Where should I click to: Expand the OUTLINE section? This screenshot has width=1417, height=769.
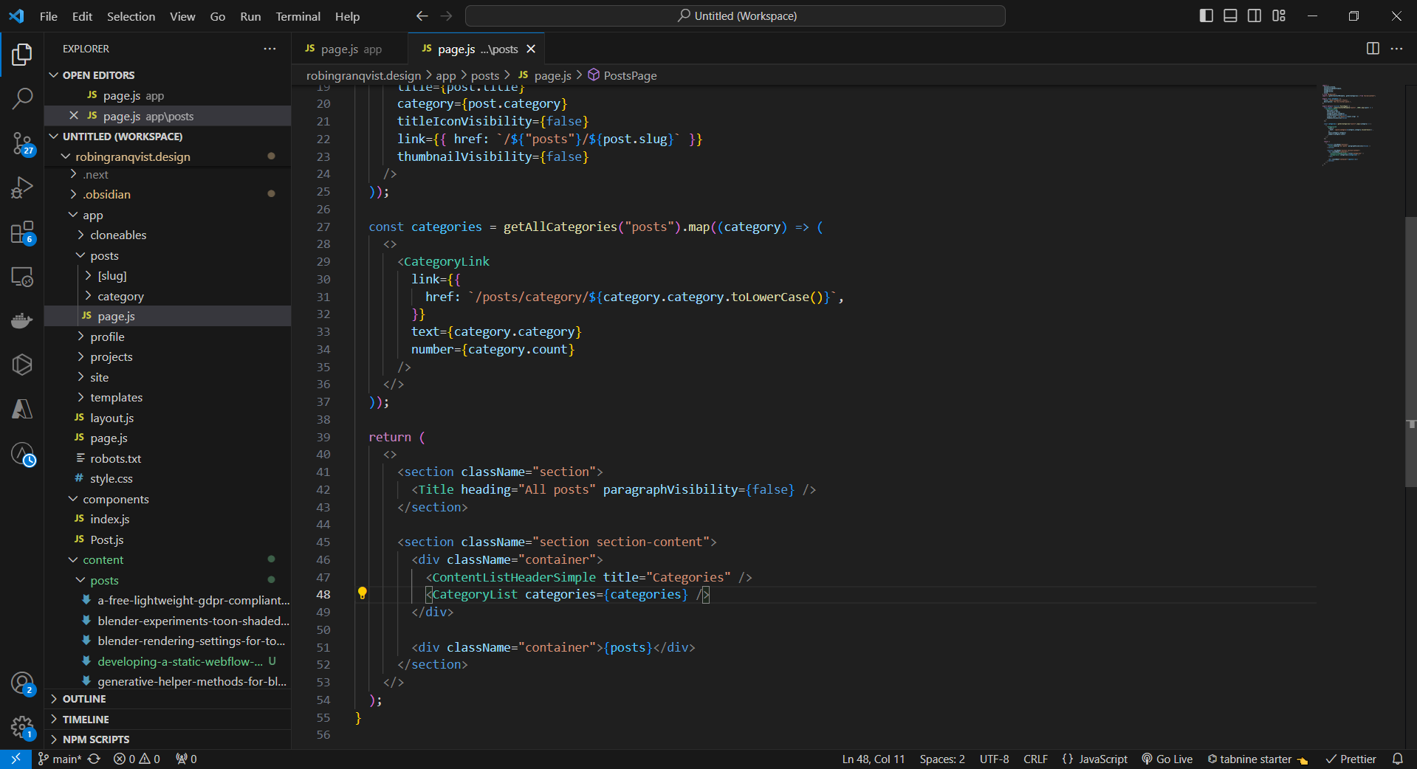tap(85, 698)
